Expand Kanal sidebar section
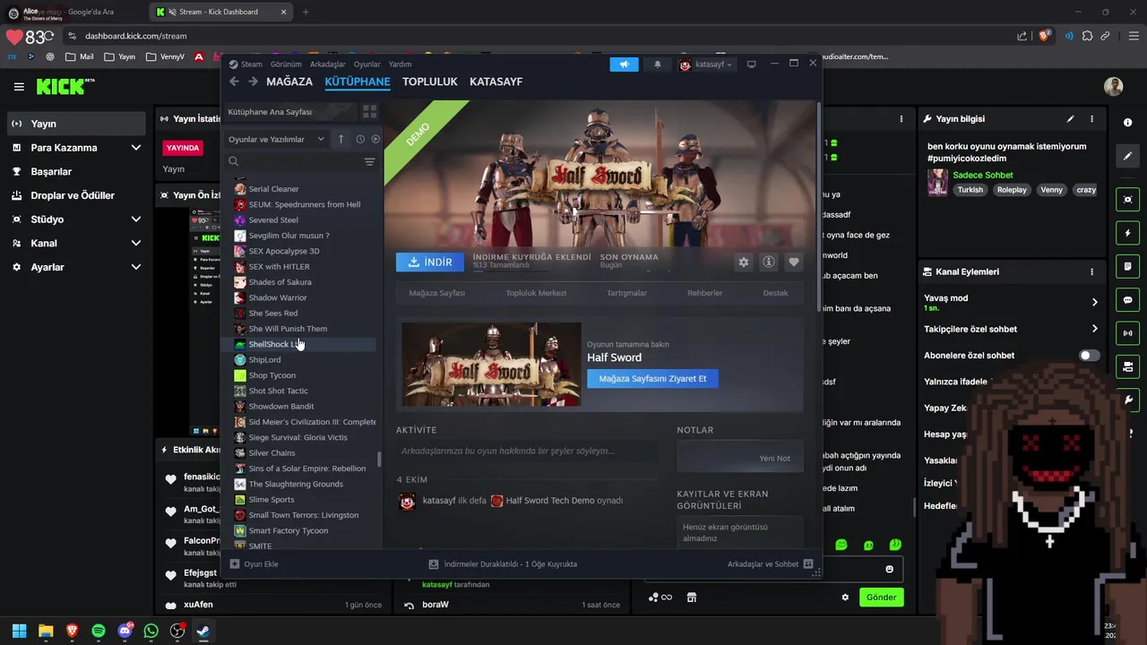The image size is (1147, 645). (136, 244)
